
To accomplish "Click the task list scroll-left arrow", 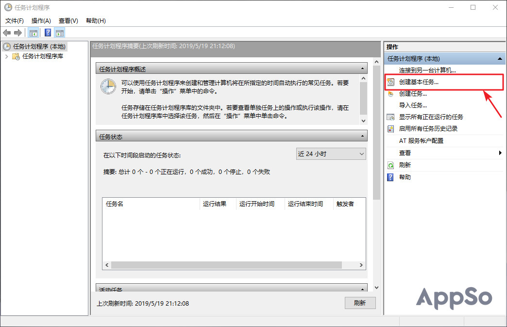I will point(107,265).
